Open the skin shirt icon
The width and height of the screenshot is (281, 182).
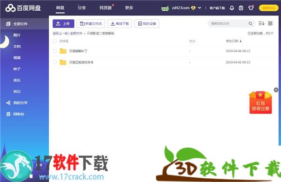coord(251,7)
